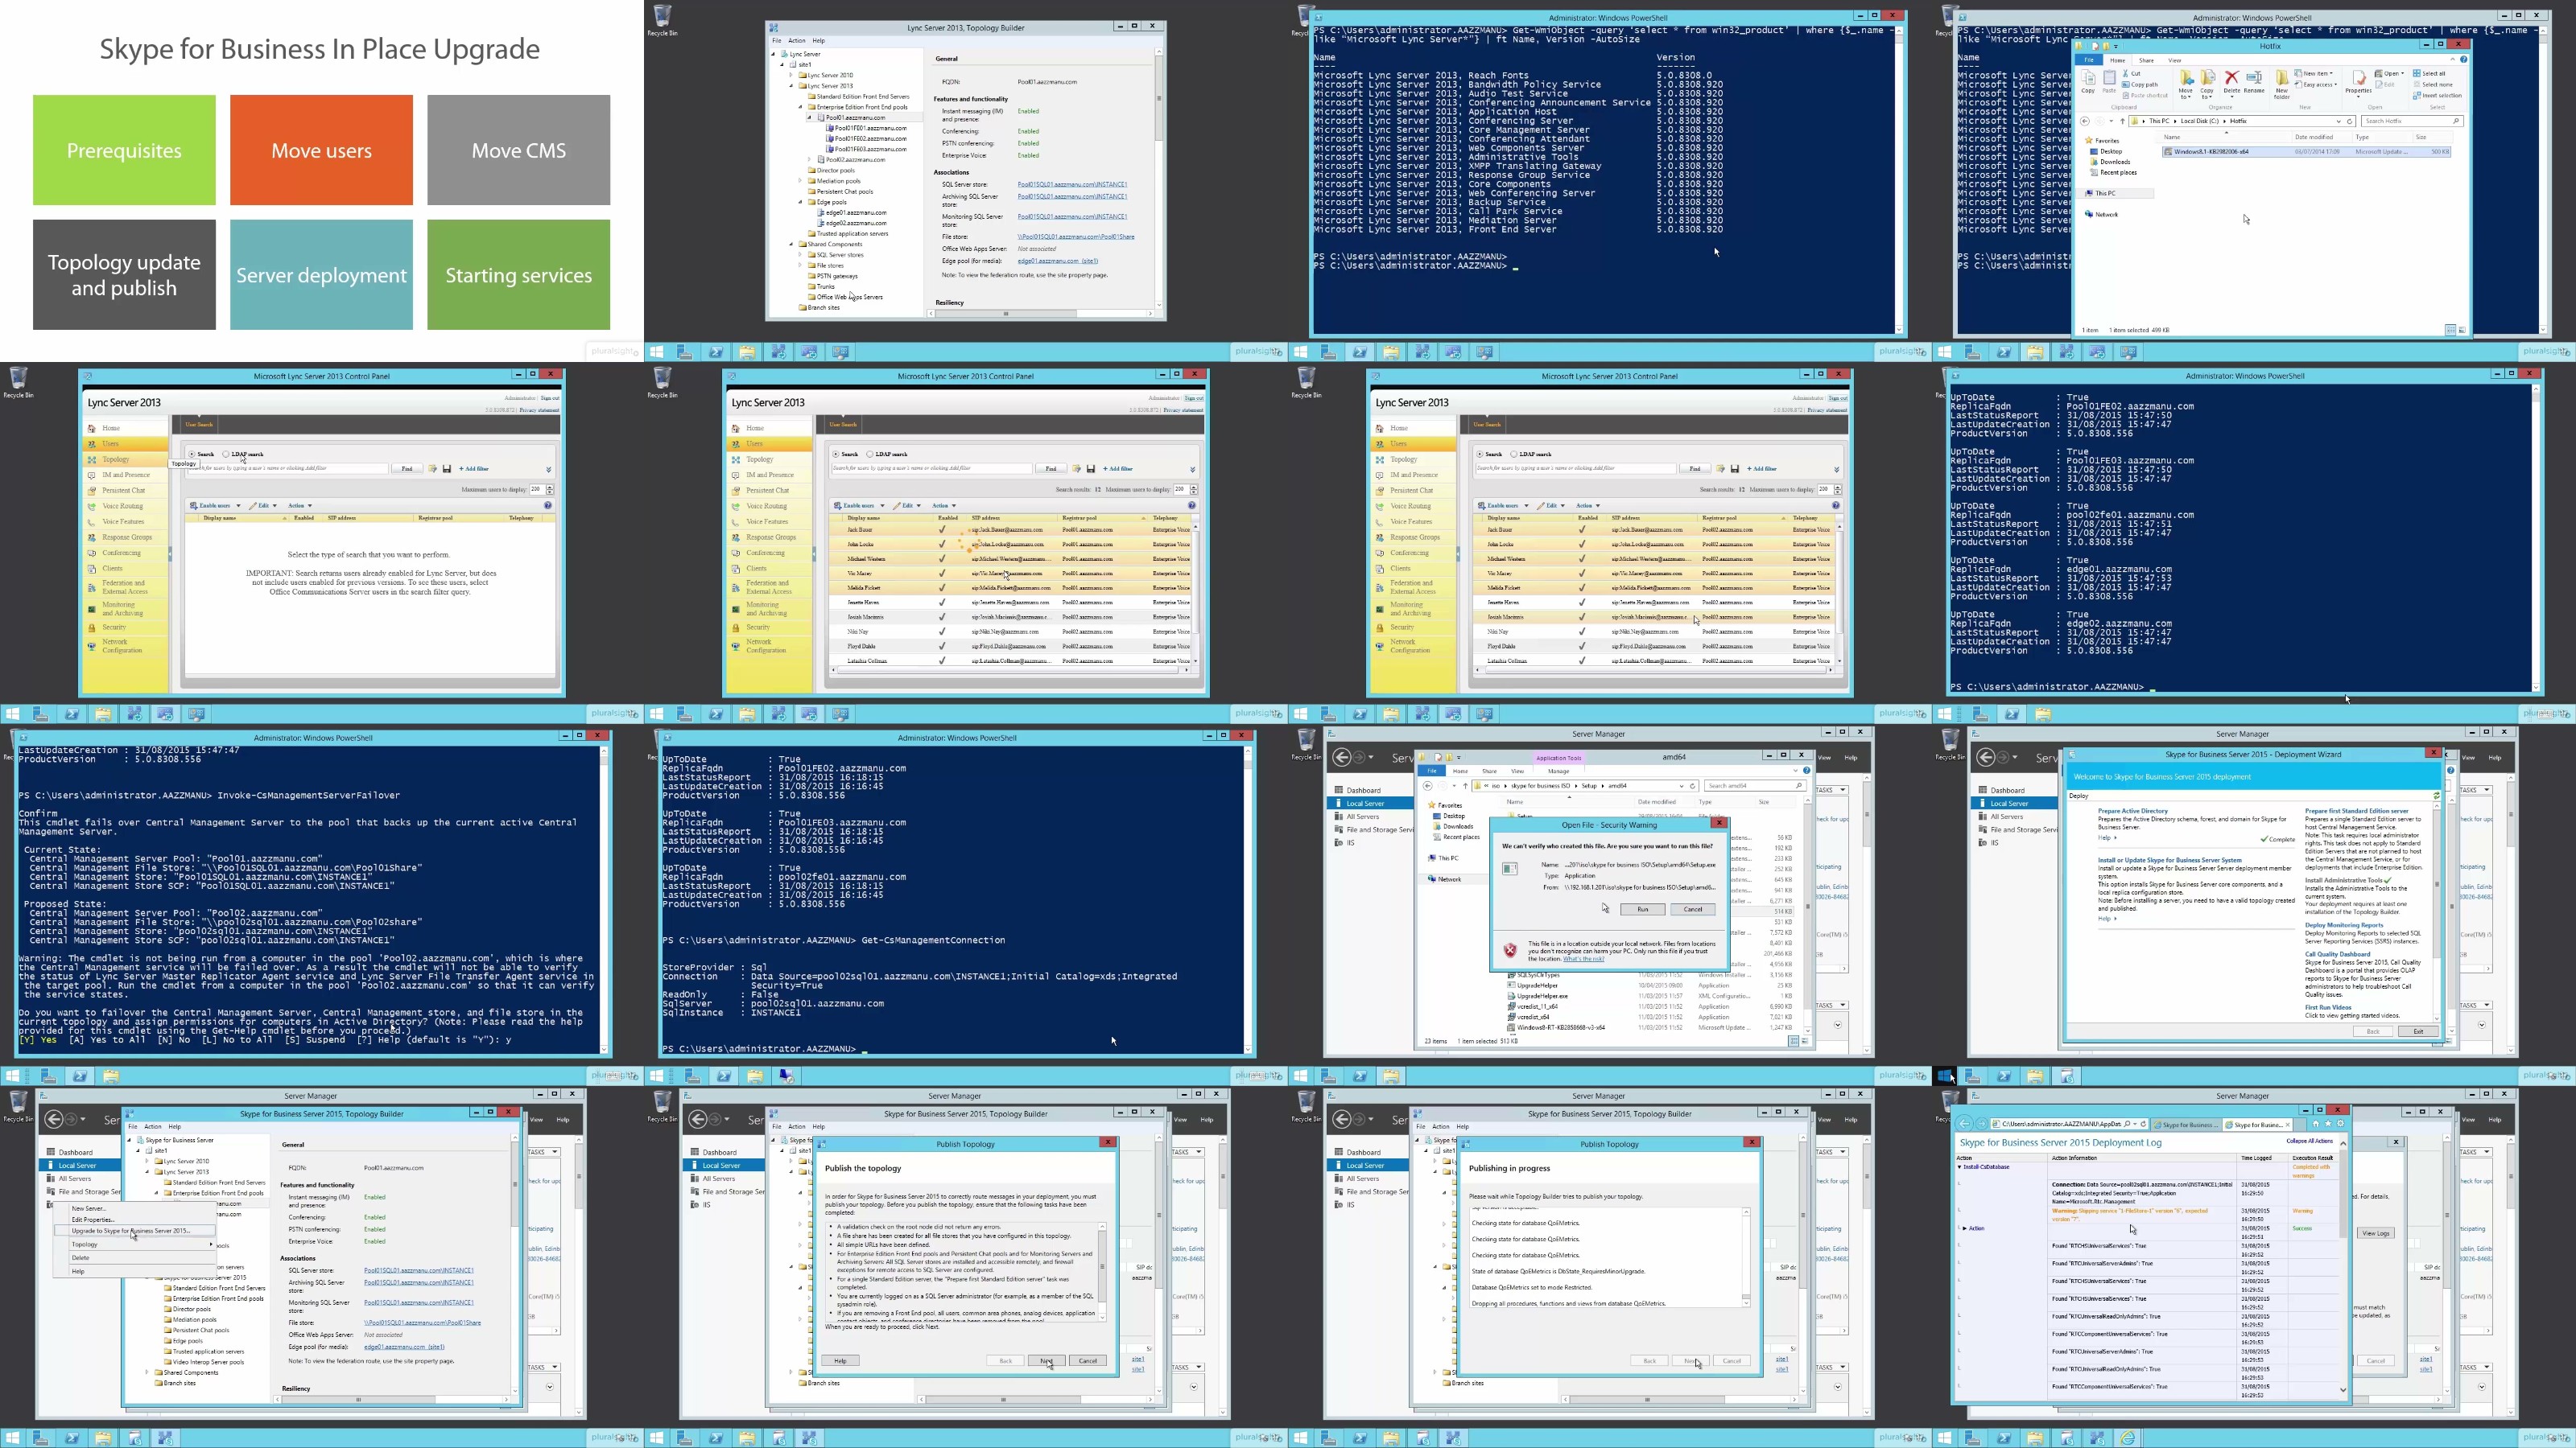Image resolution: width=2576 pixels, height=1448 pixels.
Task: Click View Logs beside the Deployment Log
Action: (2376, 1232)
